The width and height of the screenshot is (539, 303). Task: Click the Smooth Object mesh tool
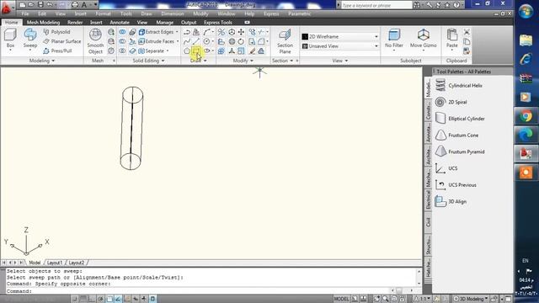click(95, 41)
